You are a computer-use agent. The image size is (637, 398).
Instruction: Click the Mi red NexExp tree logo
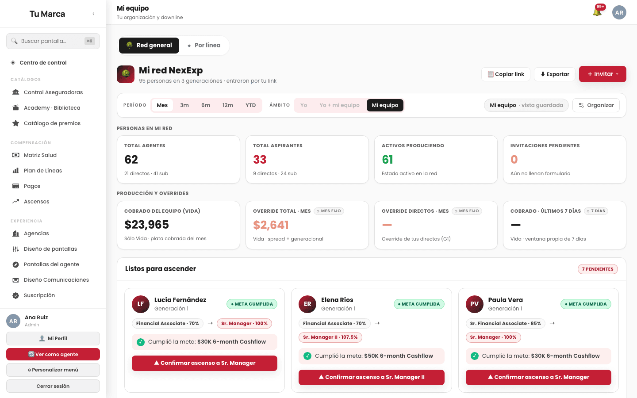click(126, 74)
